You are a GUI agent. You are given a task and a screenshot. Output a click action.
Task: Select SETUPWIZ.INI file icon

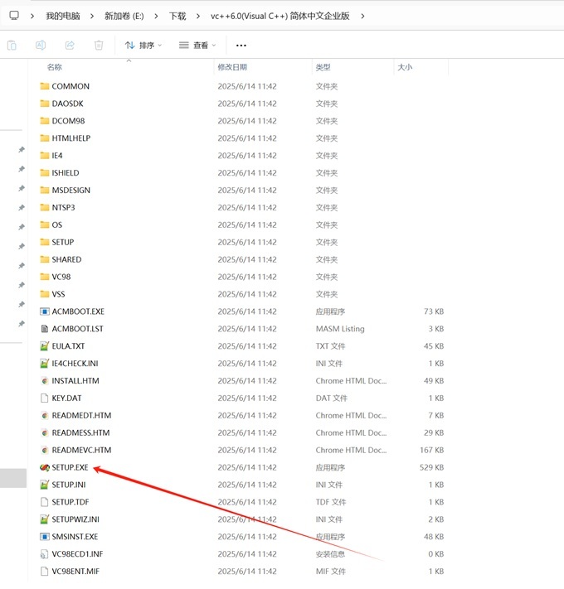(45, 519)
